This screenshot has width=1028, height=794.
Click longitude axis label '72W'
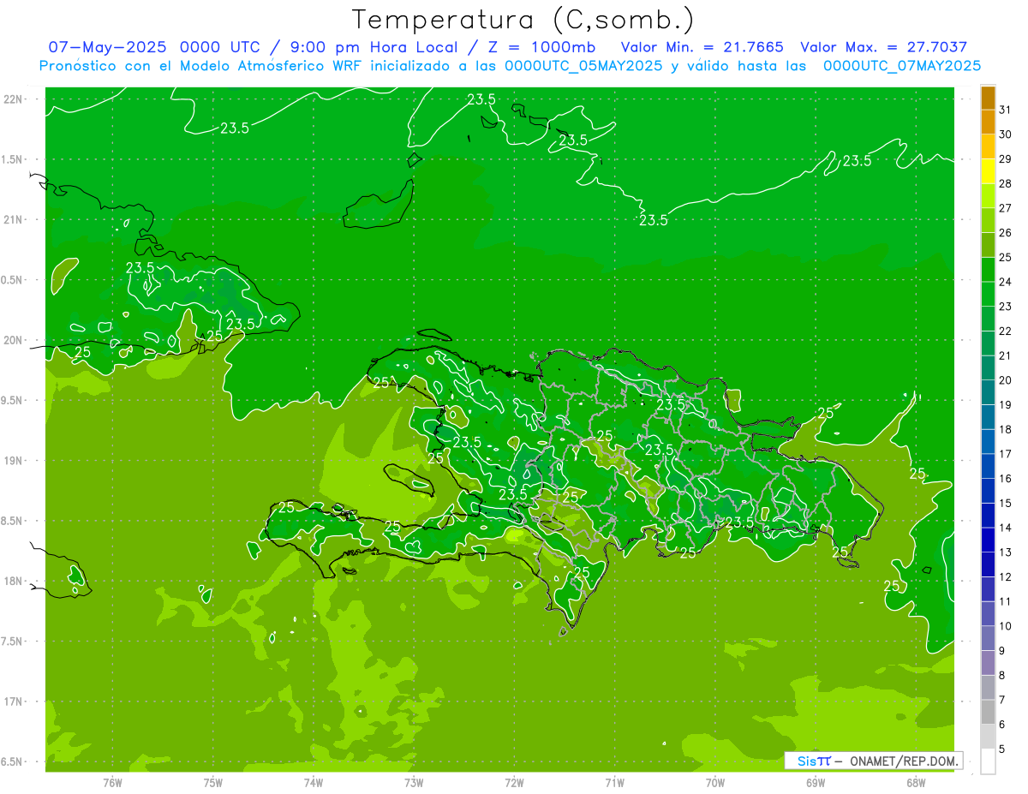click(x=514, y=782)
